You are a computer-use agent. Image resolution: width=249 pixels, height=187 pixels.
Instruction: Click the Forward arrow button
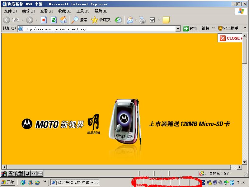click(30, 20)
